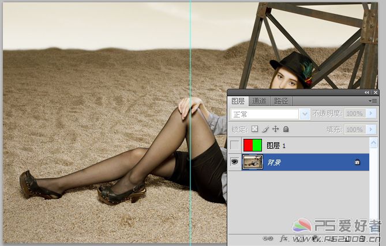386x246 pixels.
Task: Click the lock position move icon
Action: click(276, 130)
